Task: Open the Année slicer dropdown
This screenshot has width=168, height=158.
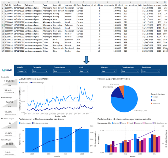Action: pos(22,71)
